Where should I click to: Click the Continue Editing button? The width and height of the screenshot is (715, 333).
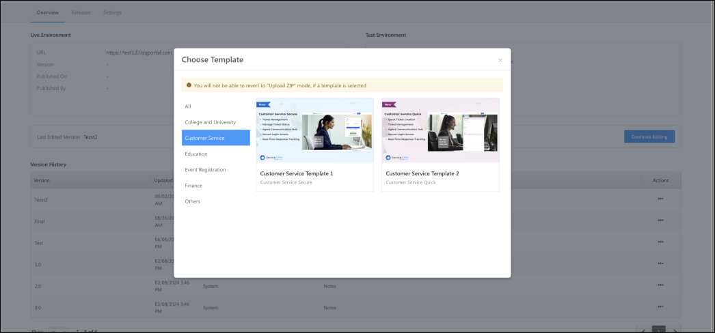point(649,136)
